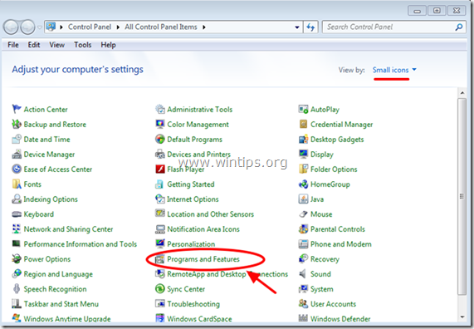Click the scrollbar down arrow

click(x=462, y=317)
